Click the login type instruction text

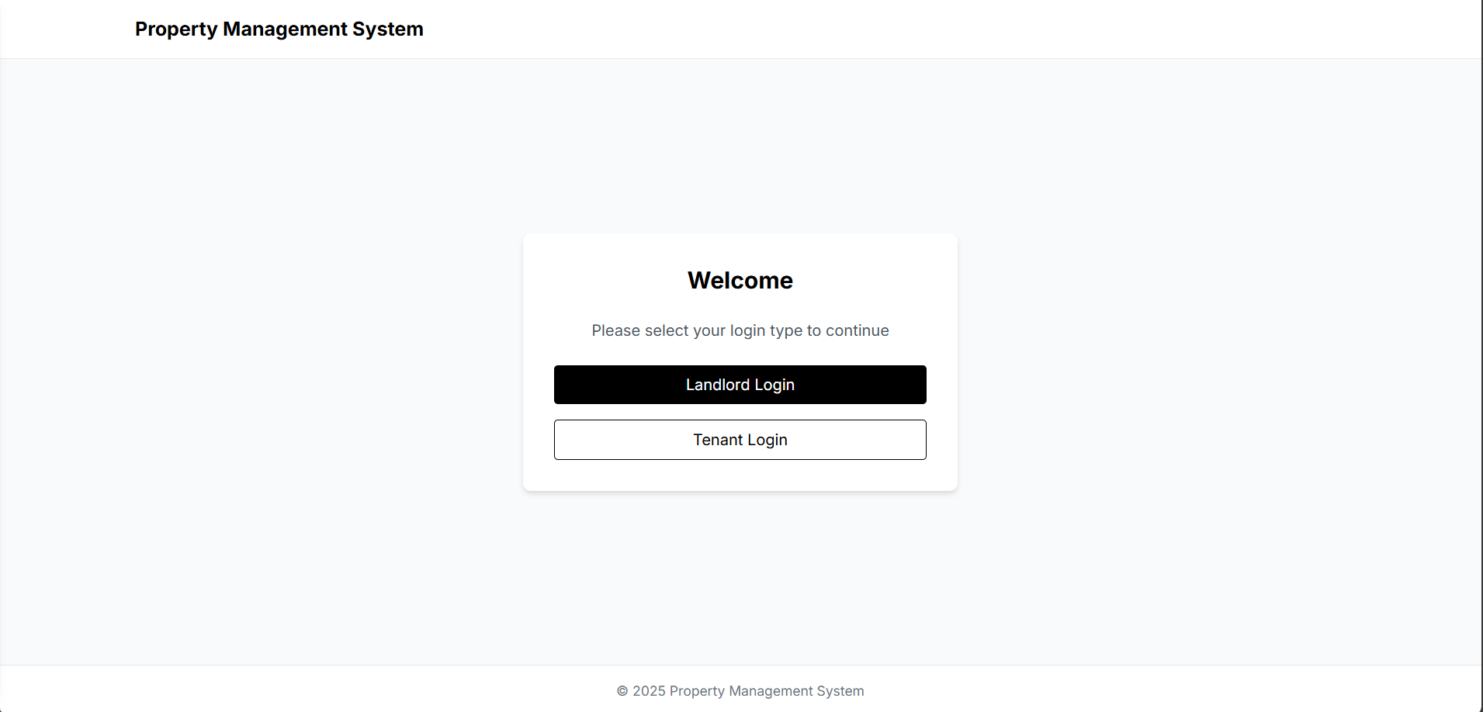tap(740, 330)
